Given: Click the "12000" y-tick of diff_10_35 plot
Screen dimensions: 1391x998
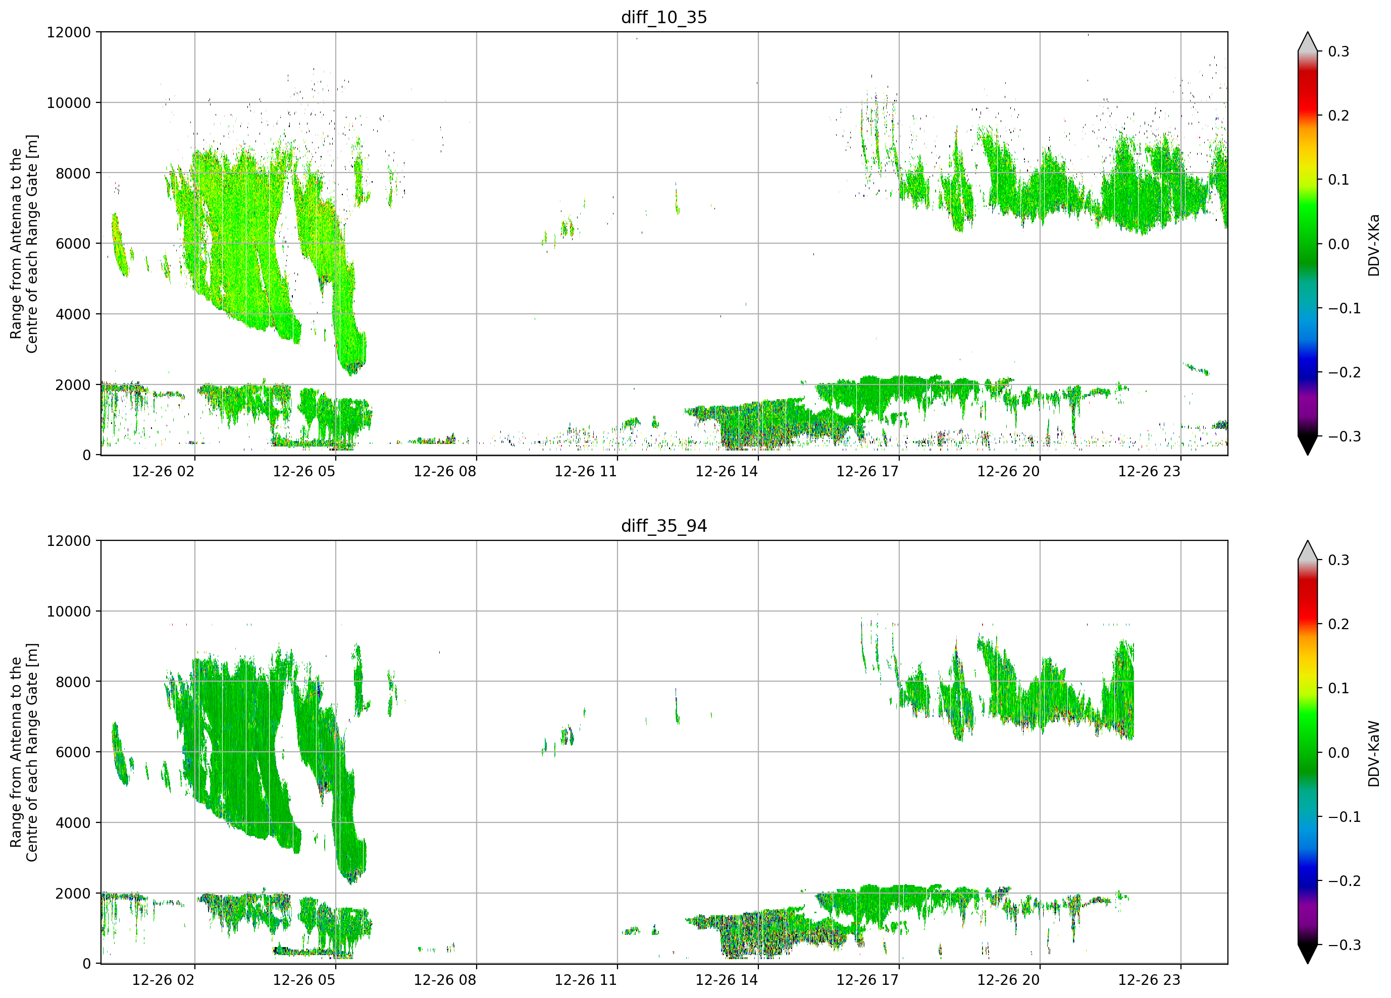Looking at the screenshot, I should pos(69,32).
